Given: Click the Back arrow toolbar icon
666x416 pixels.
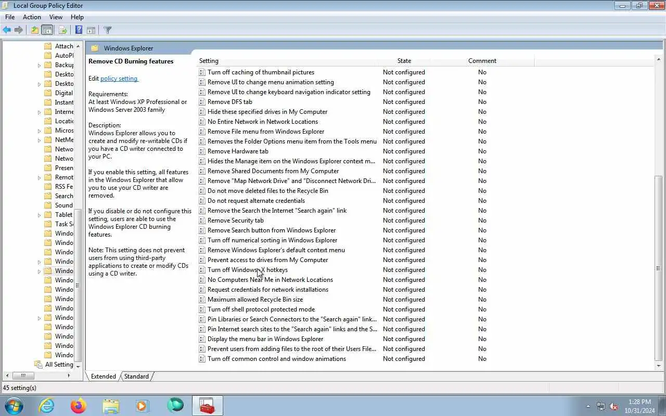Looking at the screenshot, I should [7, 30].
